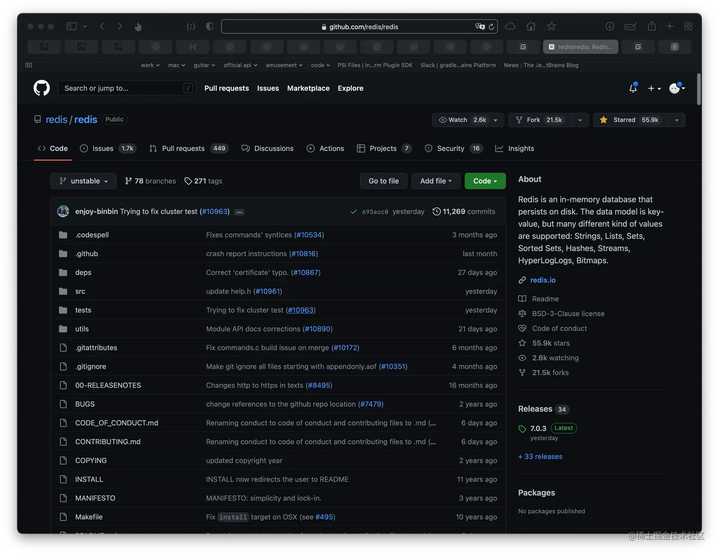Click the address bar github.com/redis/redis
The width and height of the screenshot is (719, 555).
coord(359,27)
